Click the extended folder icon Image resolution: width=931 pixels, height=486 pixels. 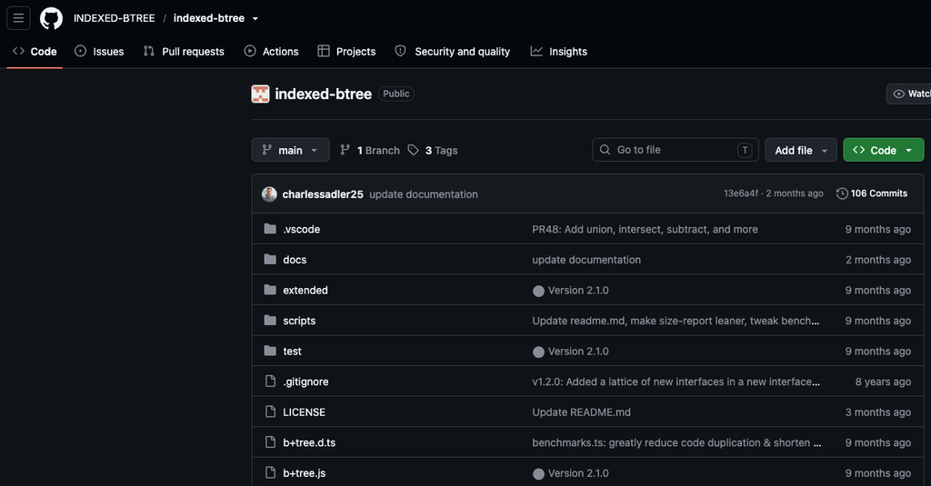(x=270, y=290)
